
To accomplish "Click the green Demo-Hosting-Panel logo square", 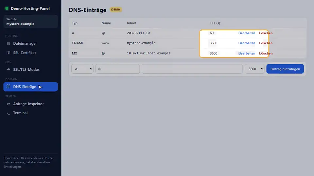I will 7,8.
